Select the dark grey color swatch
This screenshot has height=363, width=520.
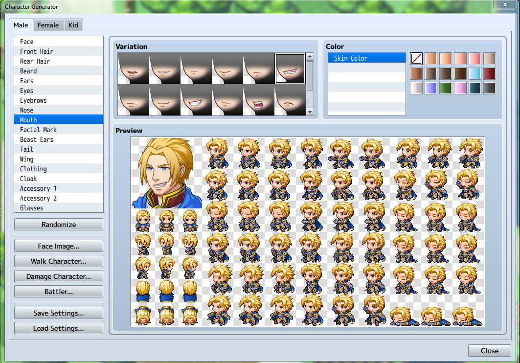tap(490, 88)
